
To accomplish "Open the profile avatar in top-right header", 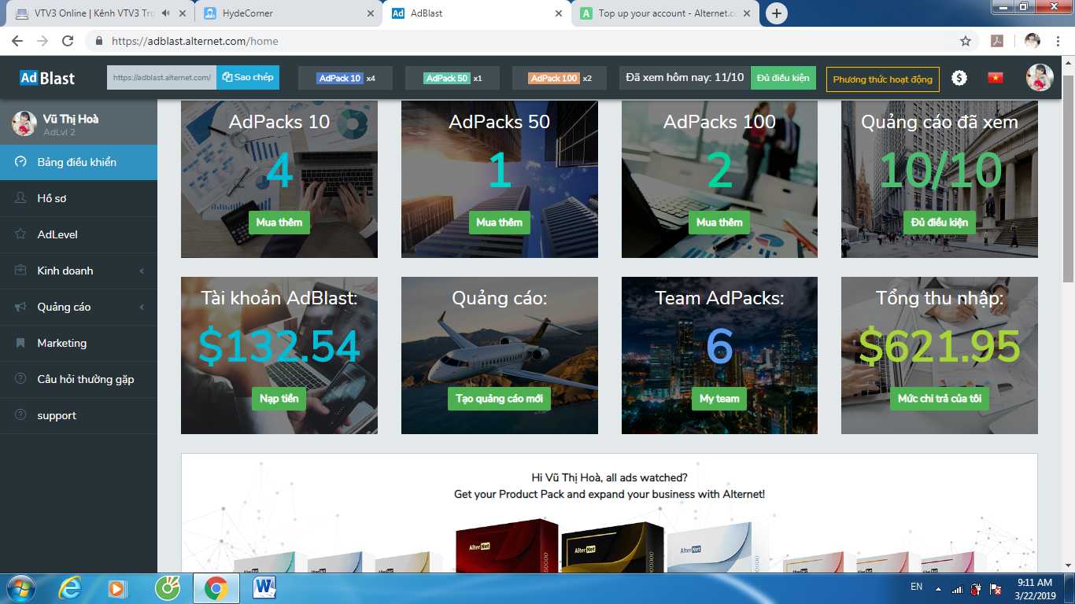I will pos(1040,78).
